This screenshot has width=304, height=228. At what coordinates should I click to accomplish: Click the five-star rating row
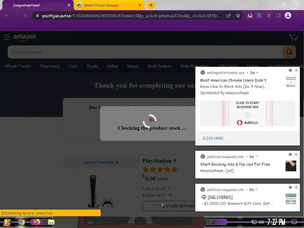coord(160,170)
